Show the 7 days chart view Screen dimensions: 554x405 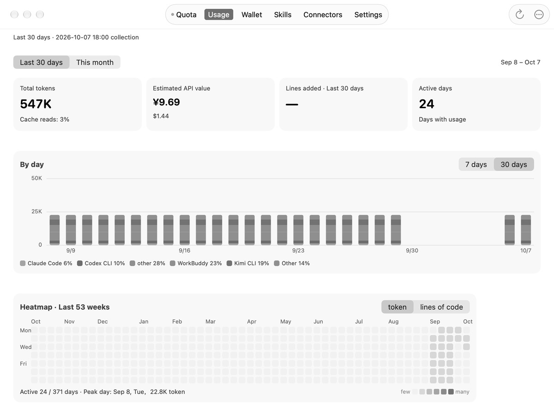coord(476,164)
